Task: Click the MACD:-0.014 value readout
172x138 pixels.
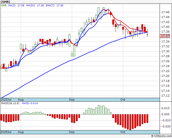Action: 30,103
